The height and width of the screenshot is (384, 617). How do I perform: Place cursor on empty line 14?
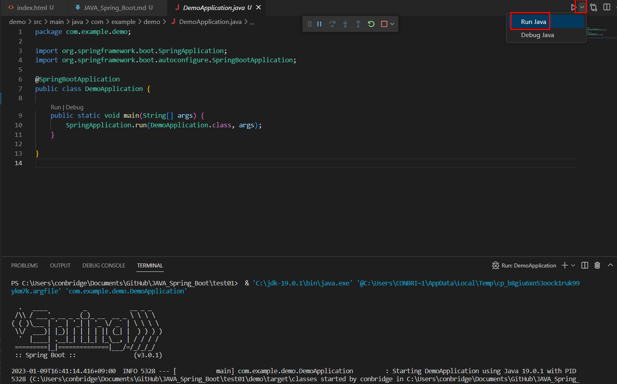click(306, 163)
